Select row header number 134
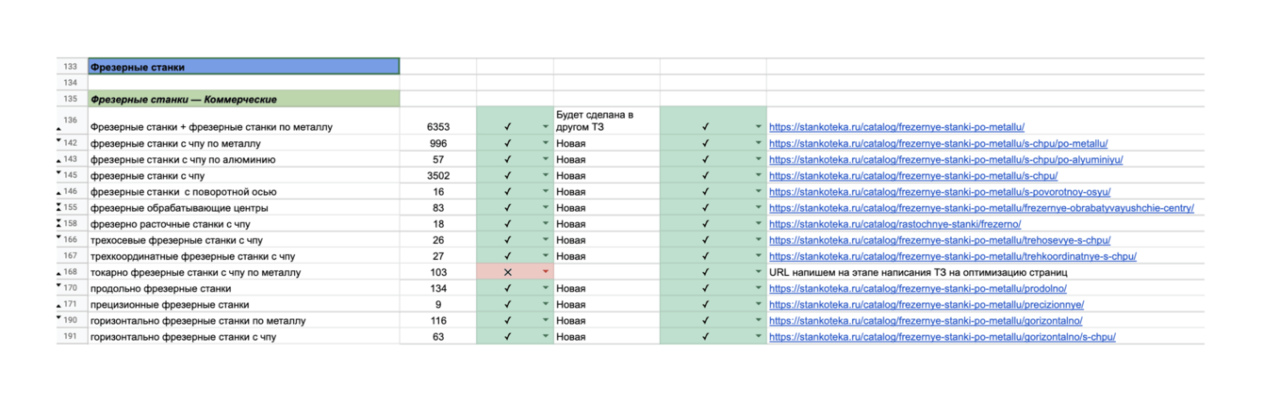 (71, 83)
